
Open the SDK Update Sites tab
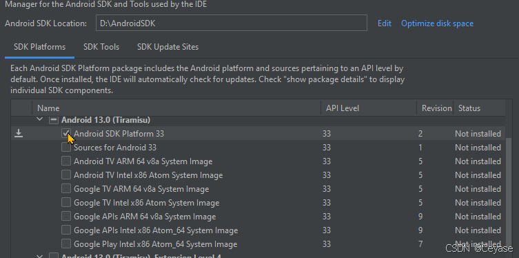[167, 47]
